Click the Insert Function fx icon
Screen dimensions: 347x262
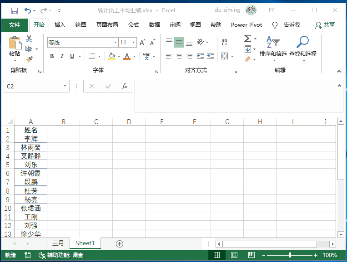[x=124, y=86]
